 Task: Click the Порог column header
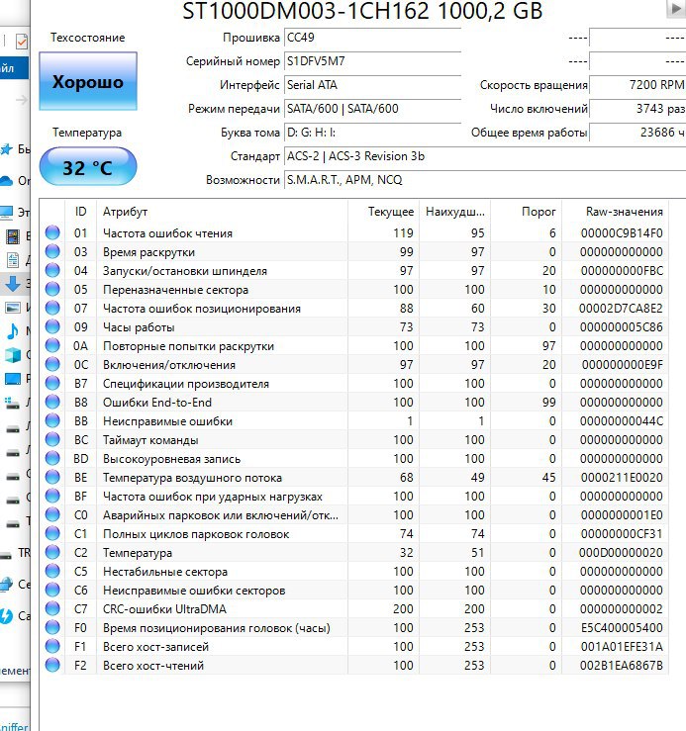tap(526, 212)
